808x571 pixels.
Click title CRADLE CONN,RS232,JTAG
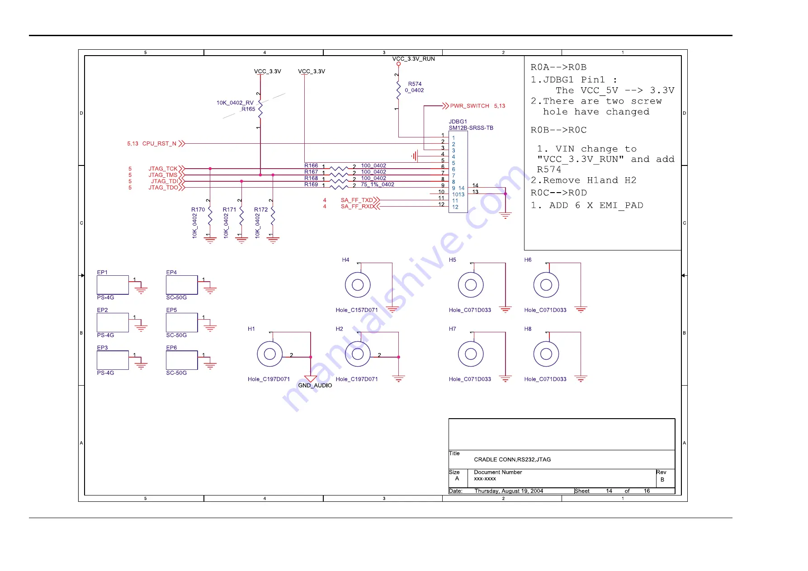tap(512, 460)
